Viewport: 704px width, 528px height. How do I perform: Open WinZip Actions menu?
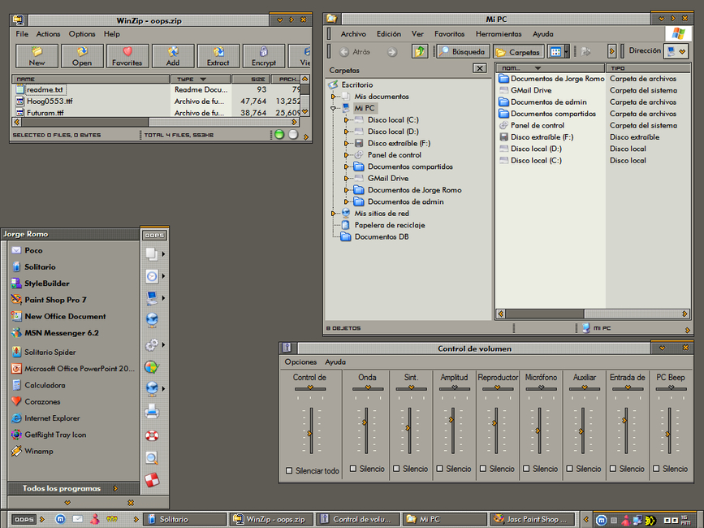pos(48,34)
